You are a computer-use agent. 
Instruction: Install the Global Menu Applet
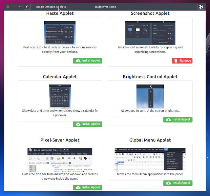(x=178, y=183)
